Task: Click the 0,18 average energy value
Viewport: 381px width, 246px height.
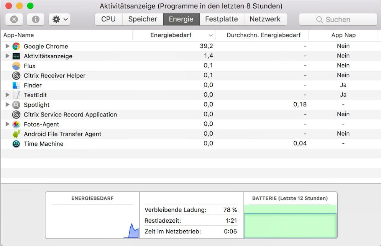Action: (300, 105)
